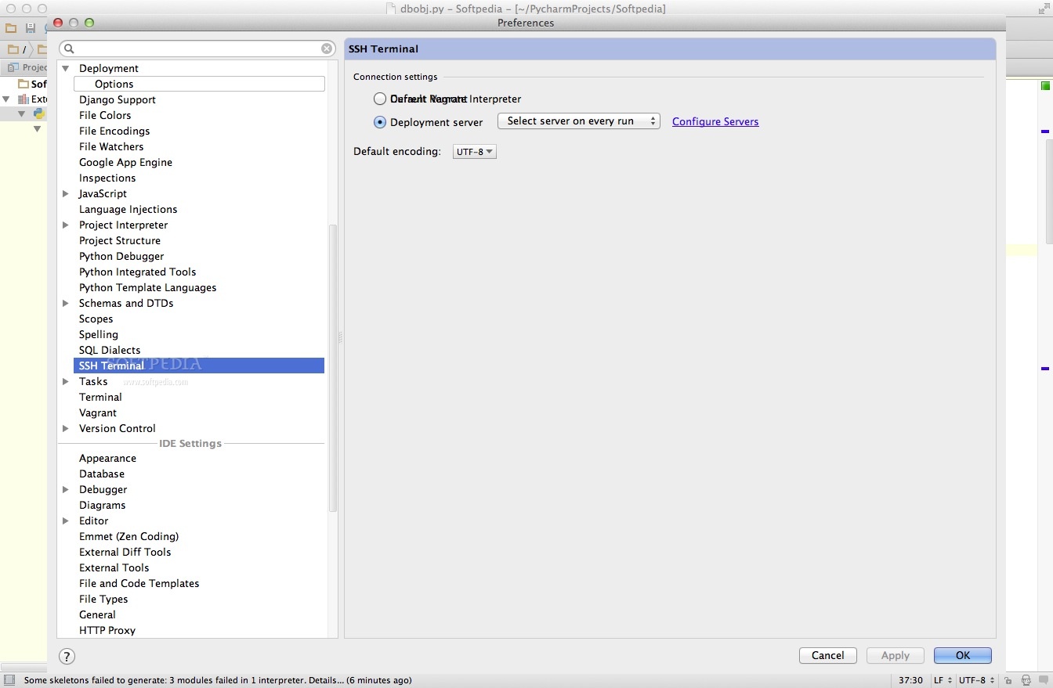Screen dimensions: 1053x688
Task: Toggle the read-only lock icon in status bar
Action: (1008, 680)
